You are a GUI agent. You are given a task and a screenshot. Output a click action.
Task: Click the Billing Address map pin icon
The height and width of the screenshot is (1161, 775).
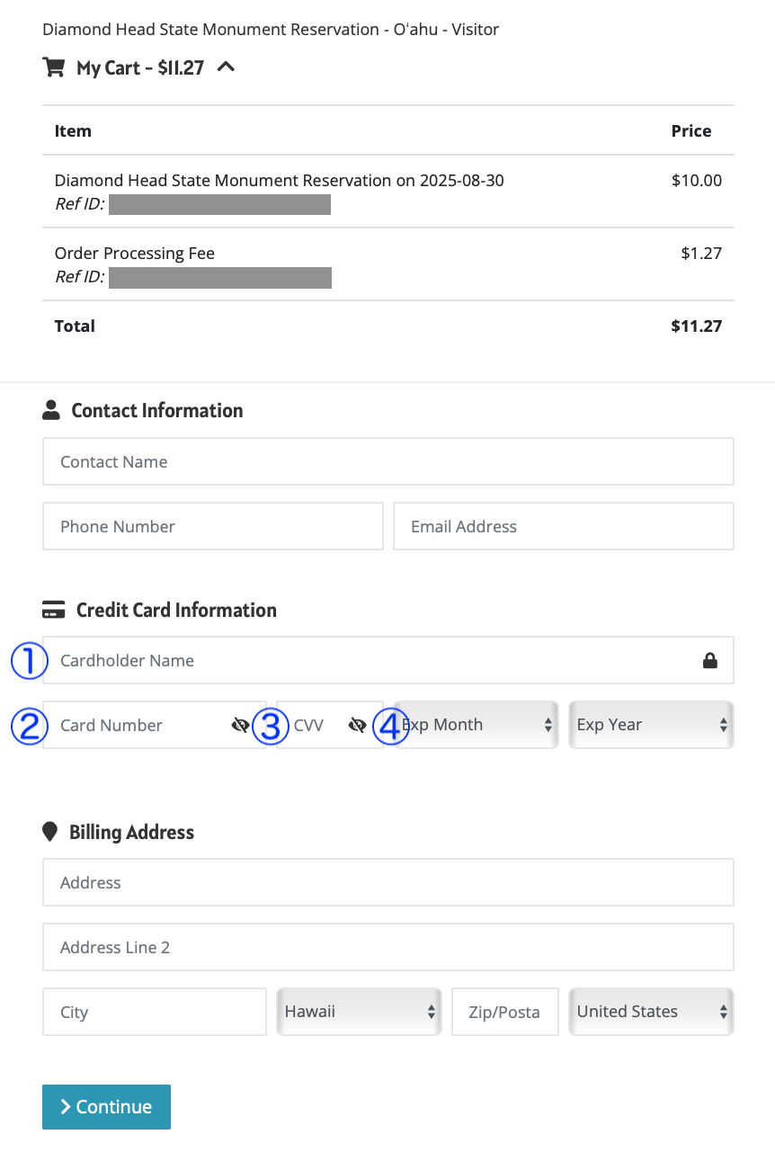coord(49,832)
